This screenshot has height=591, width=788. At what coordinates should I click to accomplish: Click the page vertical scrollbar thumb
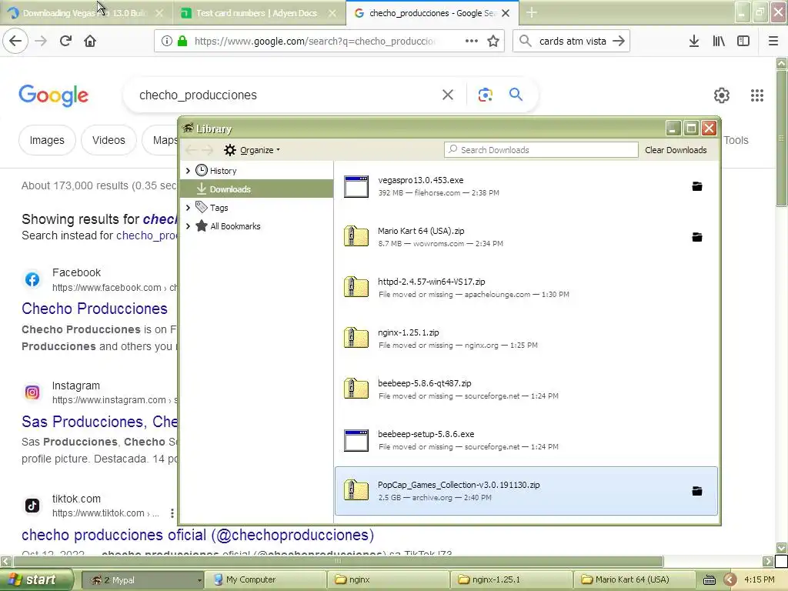pyautogui.click(x=782, y=139)
